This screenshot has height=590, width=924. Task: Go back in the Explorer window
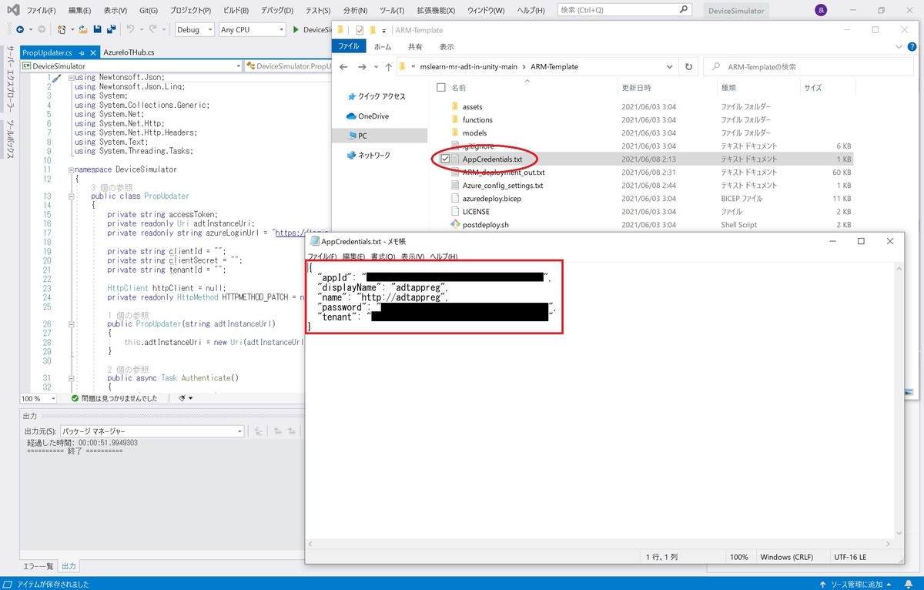pos(343,66)
